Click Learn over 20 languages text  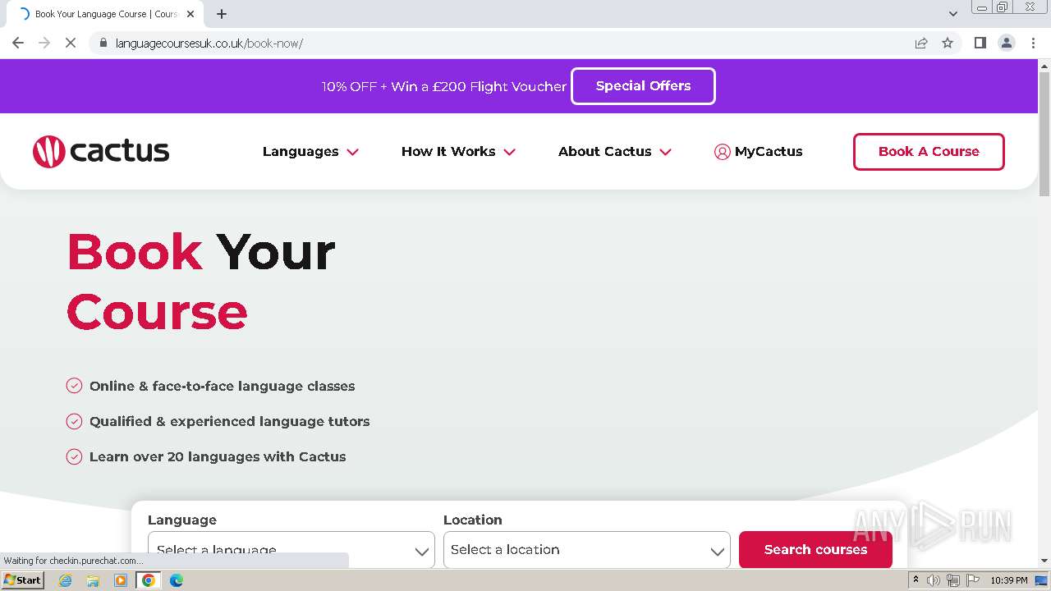(x=218, y=456)
